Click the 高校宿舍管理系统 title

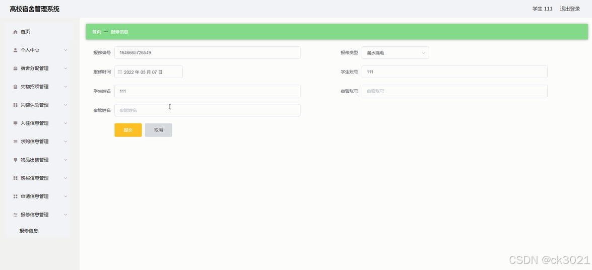pos(34,9)
